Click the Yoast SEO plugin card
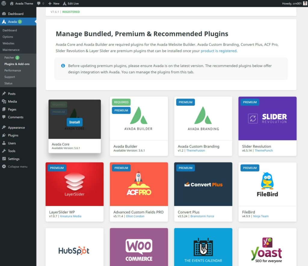 [267, 247]
